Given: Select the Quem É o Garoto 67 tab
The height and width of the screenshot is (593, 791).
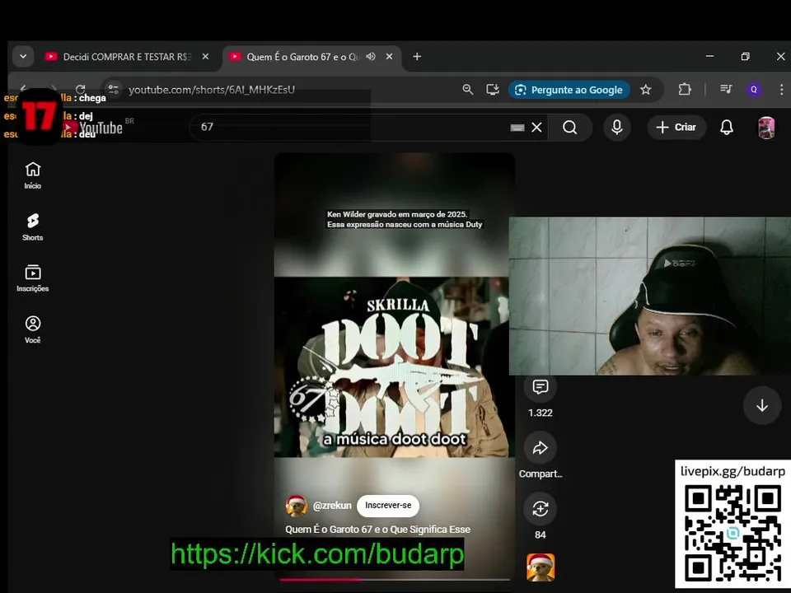Looking at the screenshot, I should point(311,57).
